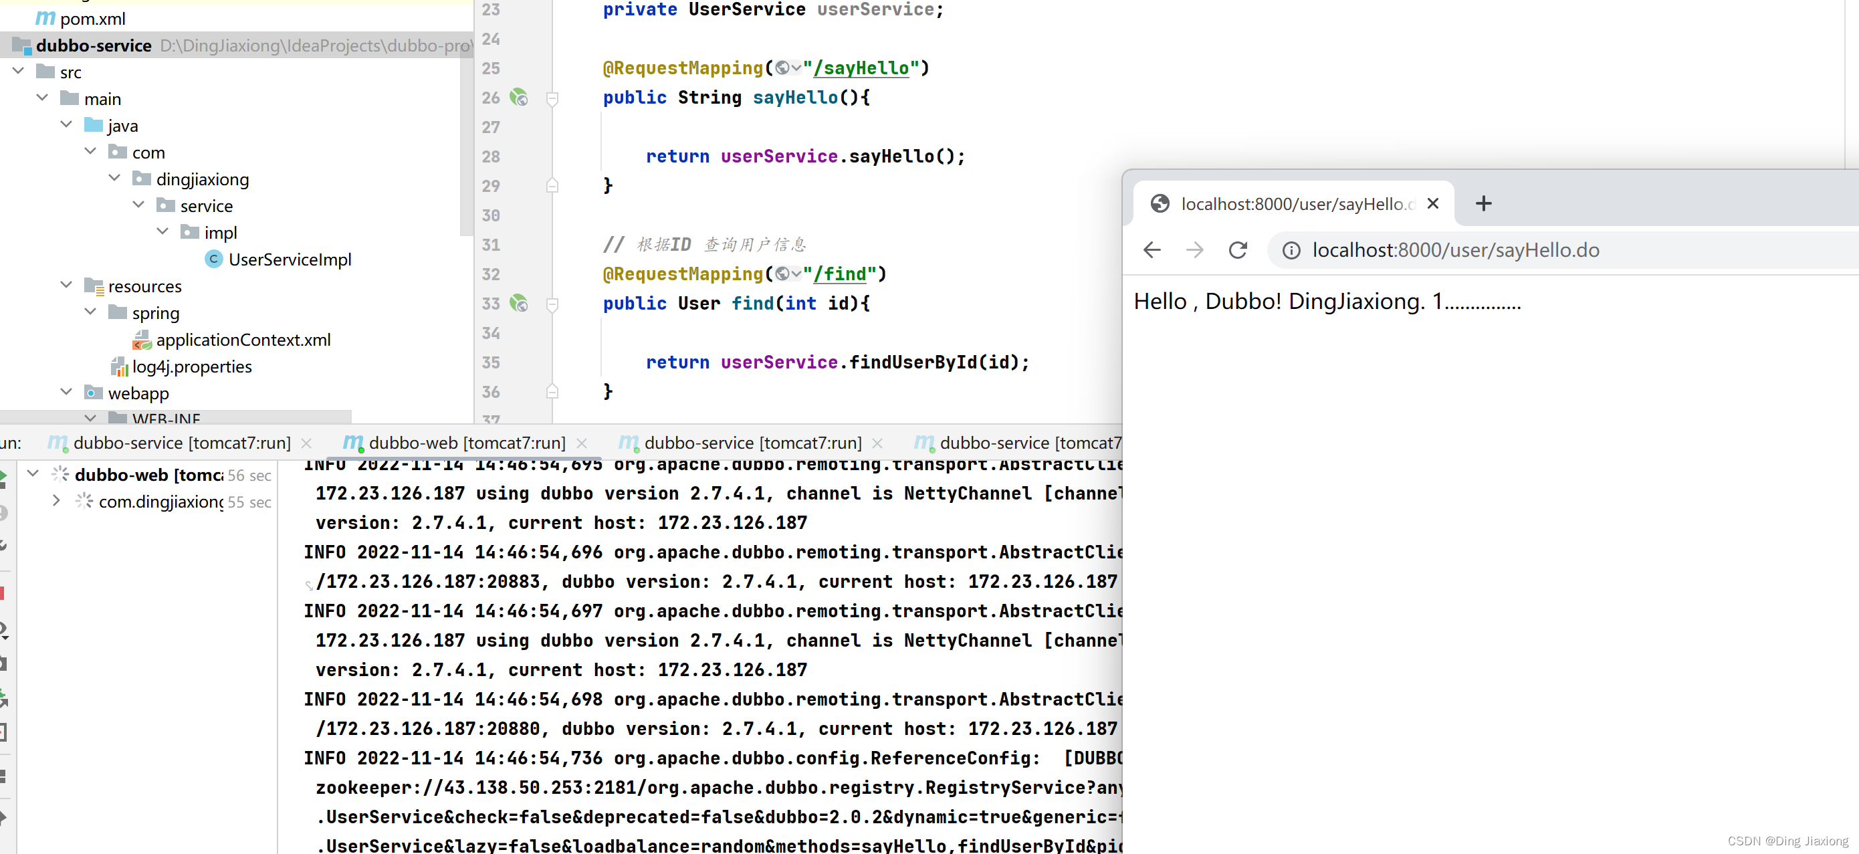1859x854 pixels.
Task: Click the resources folder icon
Action: coord(94,287)
